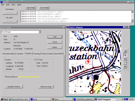
Task: Switch to the Phone Control tab
Action: point(47,54)
